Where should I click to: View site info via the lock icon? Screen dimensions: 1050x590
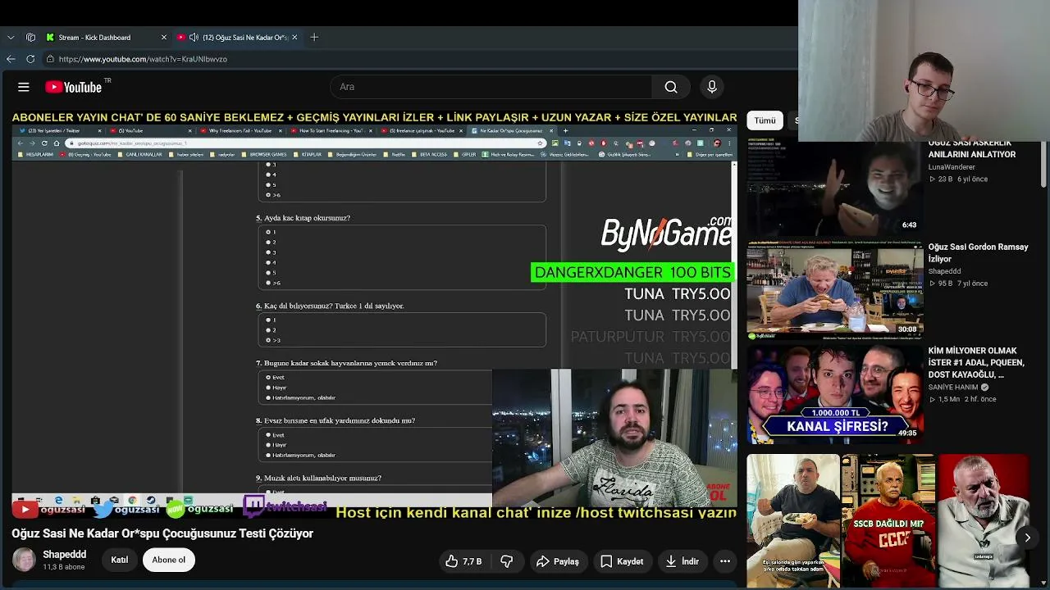(50, 59)
